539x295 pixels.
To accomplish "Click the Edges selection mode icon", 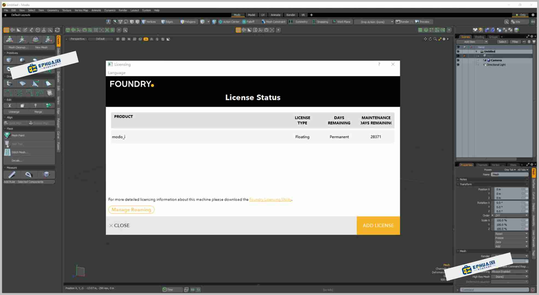I will pyautogui.click(x=163, y=22).
